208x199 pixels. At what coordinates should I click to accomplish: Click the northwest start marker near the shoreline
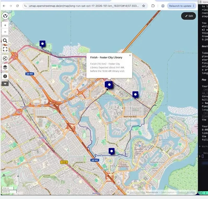[42, 44]
